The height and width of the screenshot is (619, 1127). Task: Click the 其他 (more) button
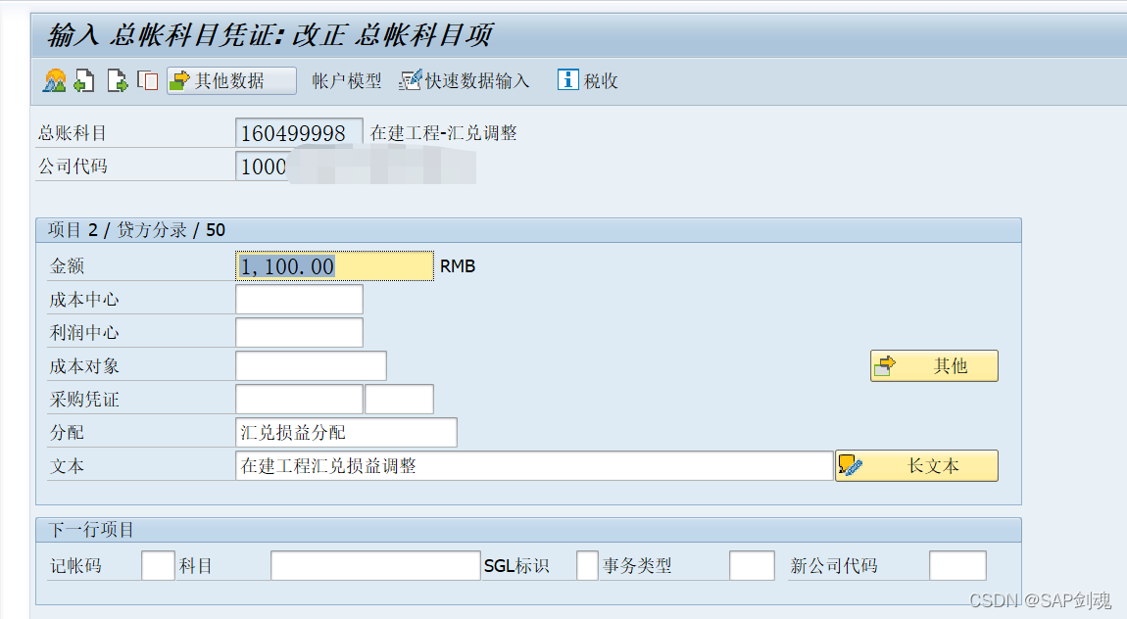point(934,366)
